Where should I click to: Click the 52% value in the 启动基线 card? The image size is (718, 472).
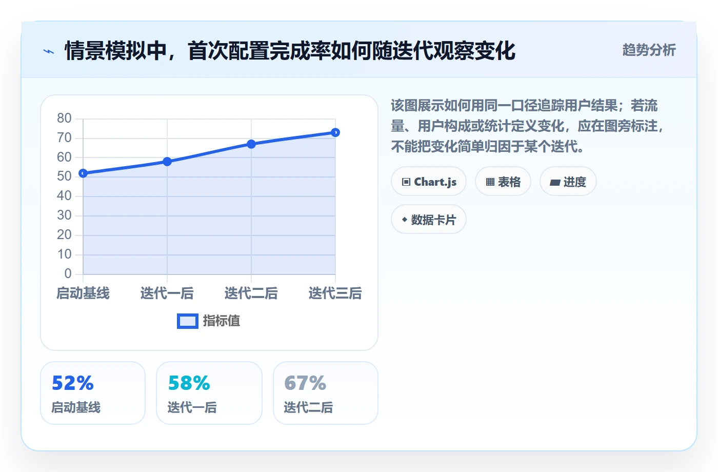click(x=73, y=383)
